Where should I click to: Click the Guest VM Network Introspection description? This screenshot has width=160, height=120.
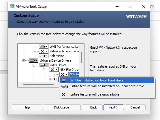coord(113,49)
